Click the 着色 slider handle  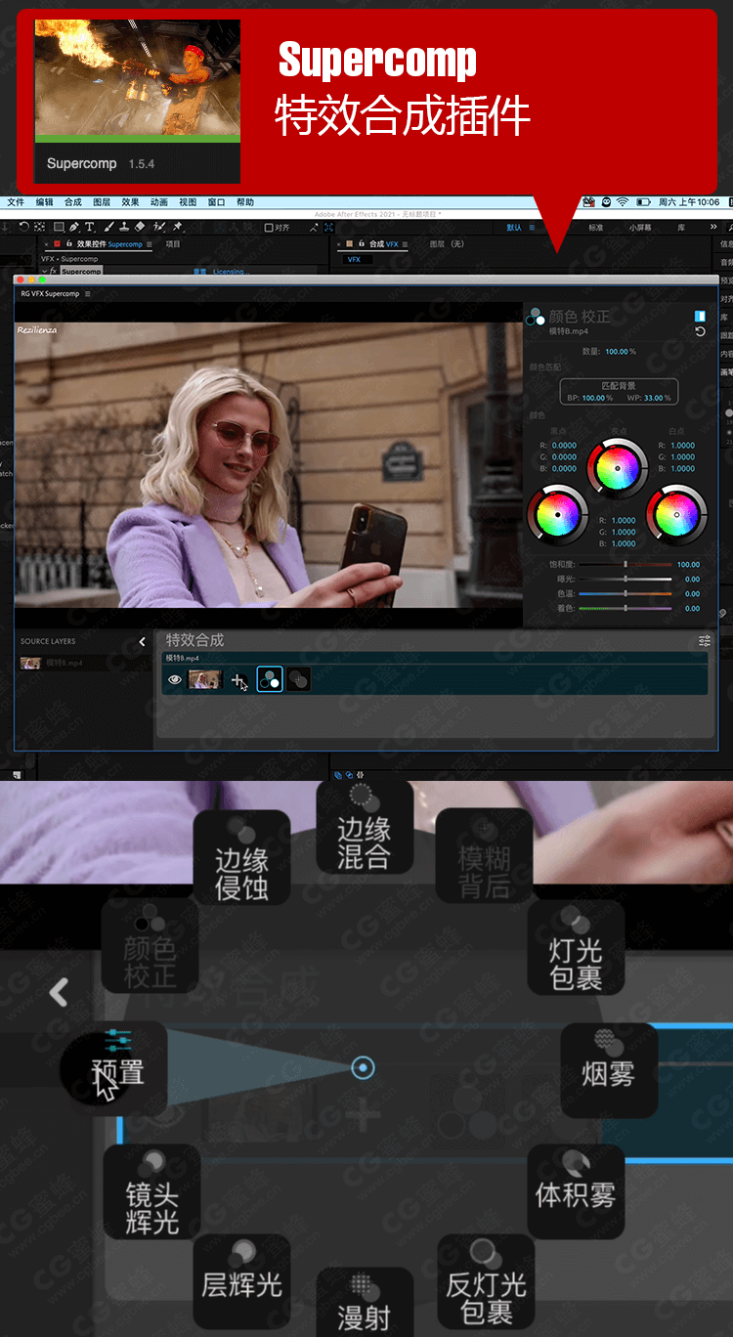point(625,608)
